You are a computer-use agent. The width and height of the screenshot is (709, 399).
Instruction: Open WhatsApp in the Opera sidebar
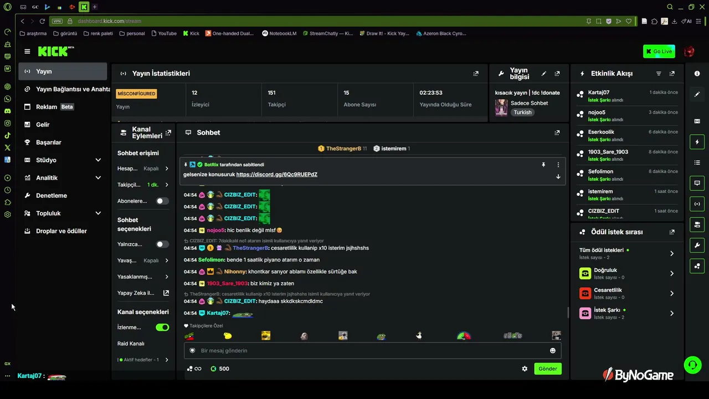(x=7, y=99)
